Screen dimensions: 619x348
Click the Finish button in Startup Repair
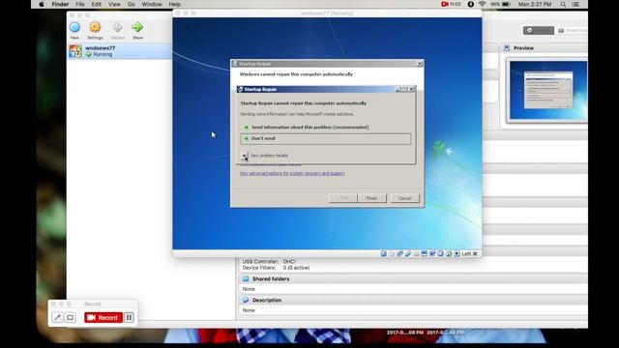[371, 198]
